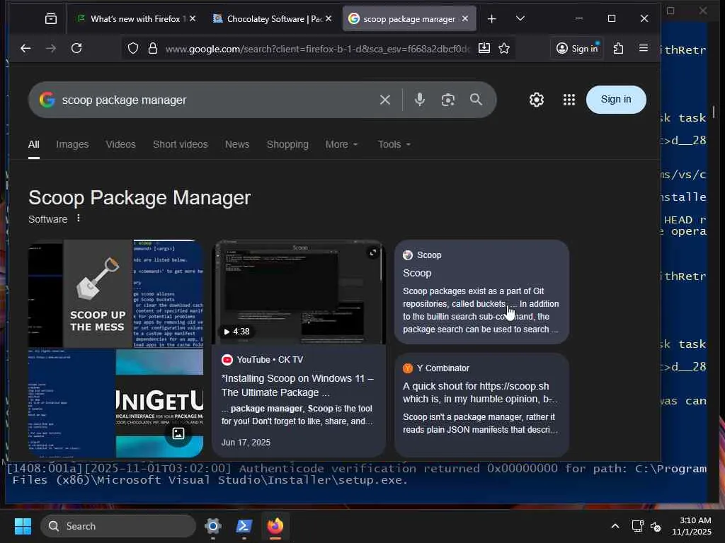Viewport: 725px width, 543px height.
Task: Show hidden system tray icons
Action: coord(615,526)
